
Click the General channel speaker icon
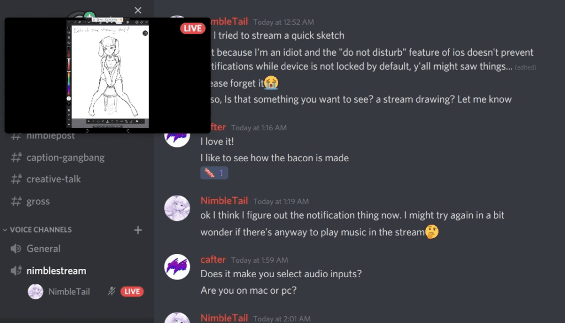[15, 248]
